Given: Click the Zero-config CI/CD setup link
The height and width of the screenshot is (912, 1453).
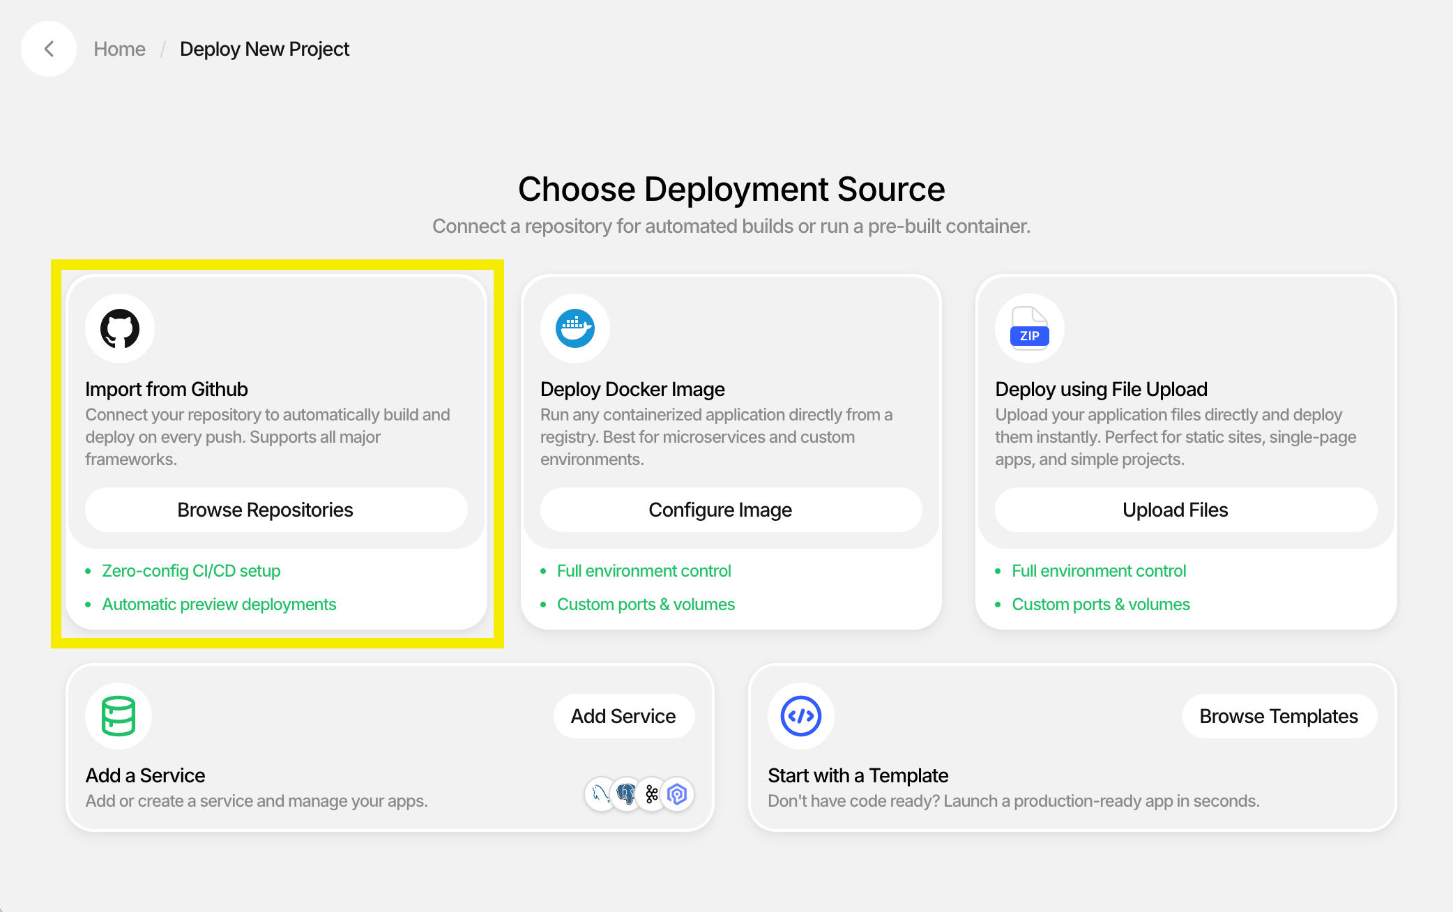Looking at the screenshot, I should click(x=191, y=570).
